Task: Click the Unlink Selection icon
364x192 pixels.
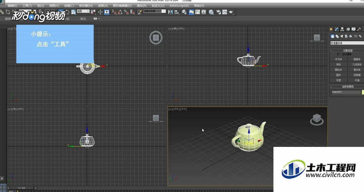Action: tap(8, 12)
